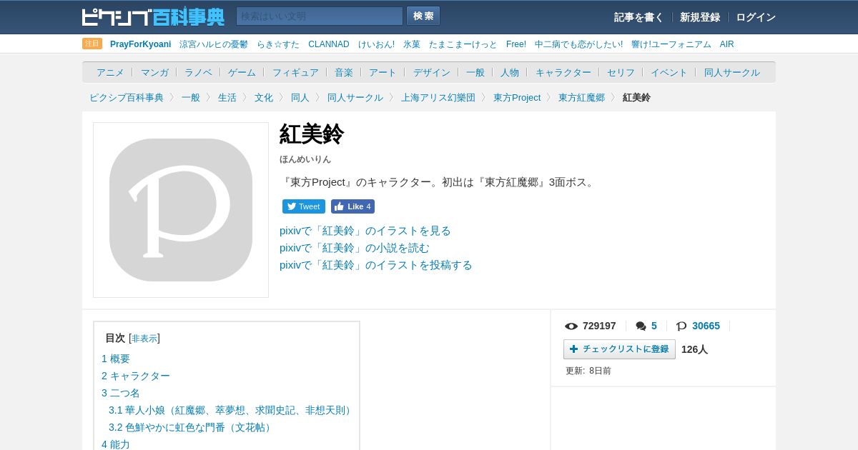Screen dimensions: 858x450
Task: Open 記事を書く link
Action: coord(638,17)
